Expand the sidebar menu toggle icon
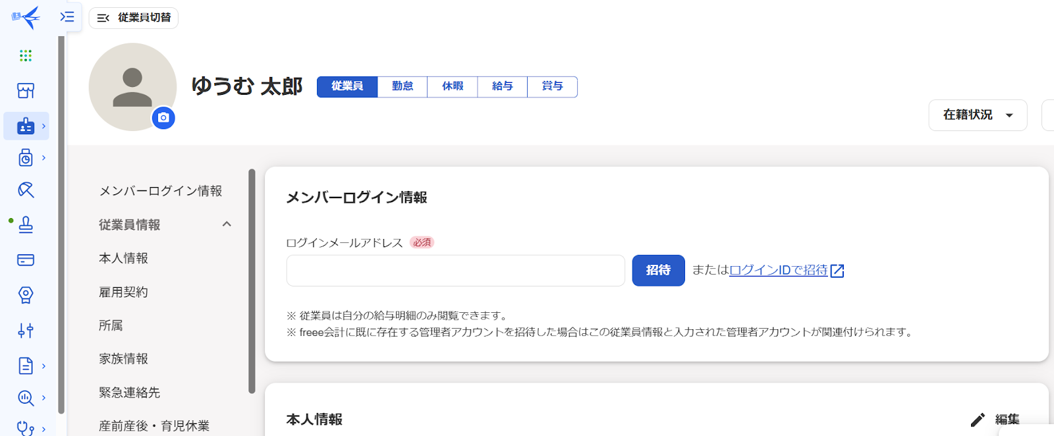The width and height of the screenshot is (1054, 436). pyautogui.click(x=67, y=16)
